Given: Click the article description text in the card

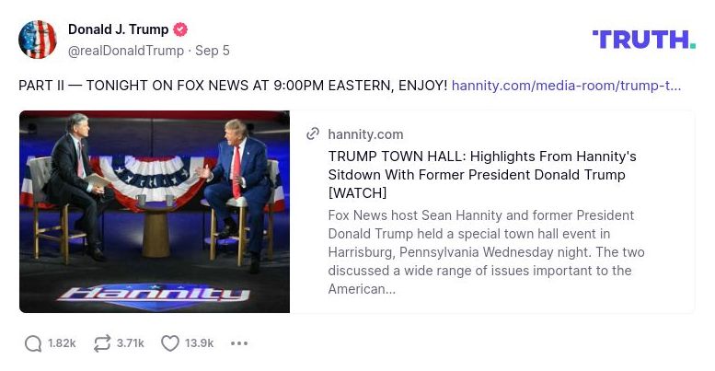Looking at the screenshot, I should [x=486, y=251].
